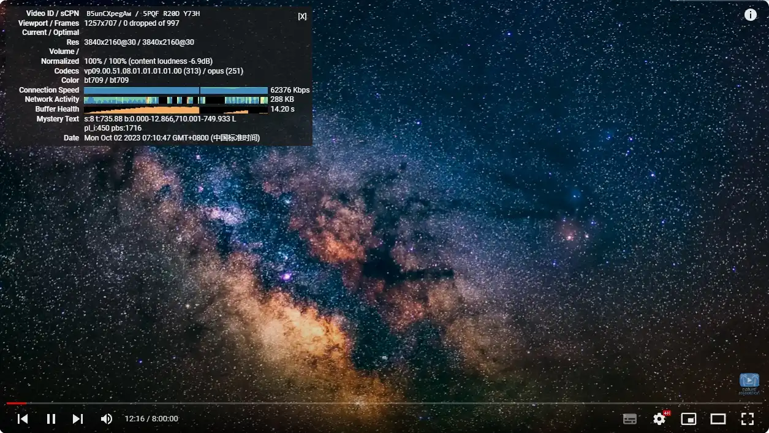This screenshot has height=433, width=769.
Task: Click the resolution 3840x2160@30 text
Action: tap(139, 42)
